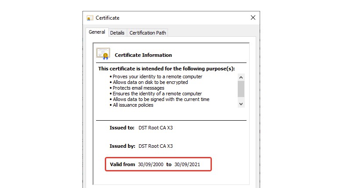Close the Certificate dialog window
The width and height of the screenshot is (343, 188).
(x=253, y=18)
